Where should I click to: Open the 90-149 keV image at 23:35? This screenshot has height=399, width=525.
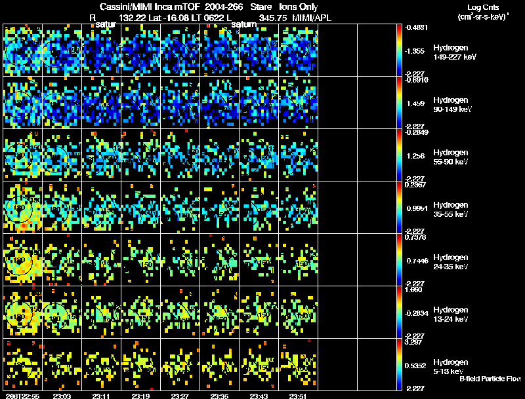[x=220, y=102]
